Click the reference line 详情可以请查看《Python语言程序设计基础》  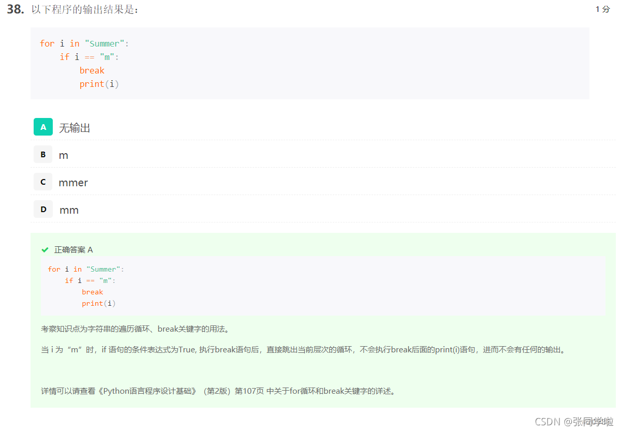point(219,391)
